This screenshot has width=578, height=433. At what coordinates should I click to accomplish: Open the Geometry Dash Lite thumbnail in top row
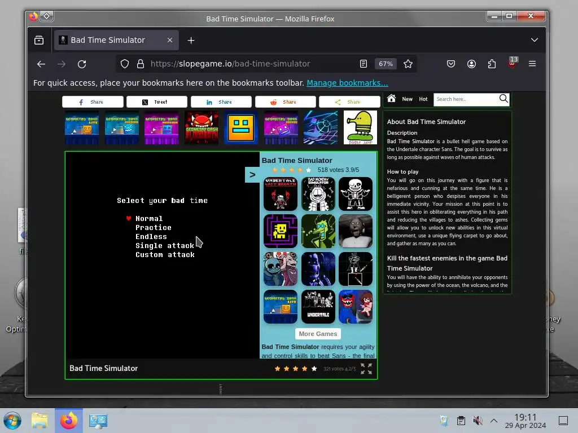click(x=81, y=127)
